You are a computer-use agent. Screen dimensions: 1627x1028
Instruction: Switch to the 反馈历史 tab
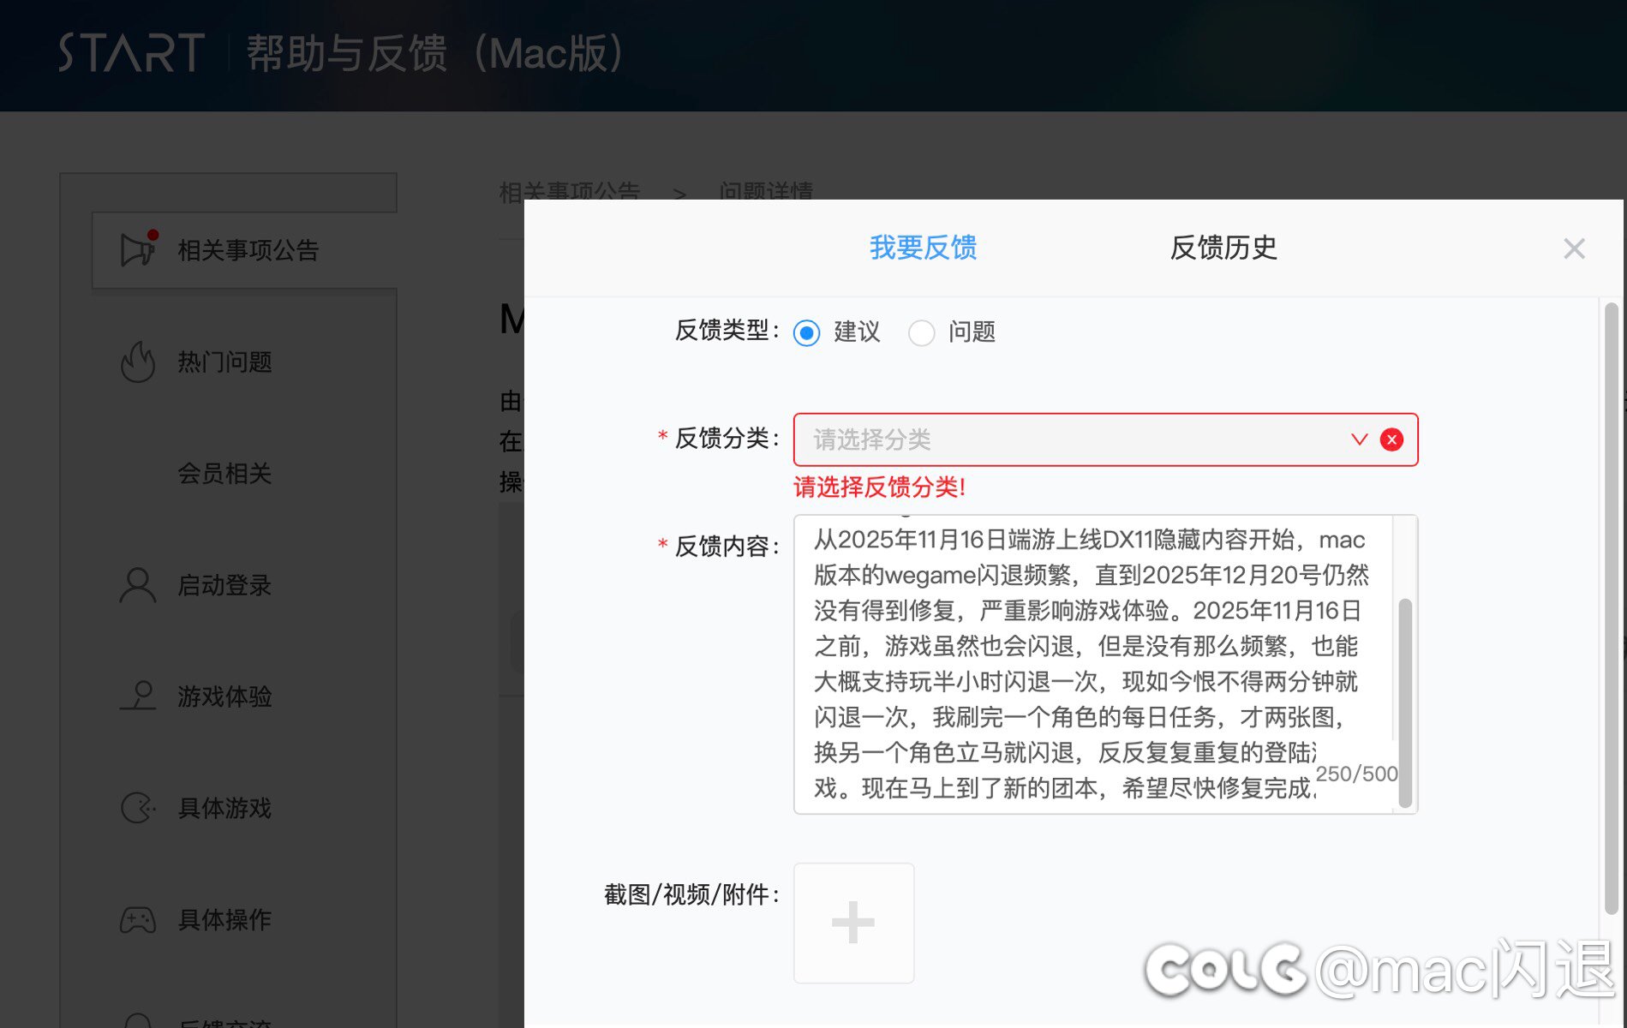1223,248
